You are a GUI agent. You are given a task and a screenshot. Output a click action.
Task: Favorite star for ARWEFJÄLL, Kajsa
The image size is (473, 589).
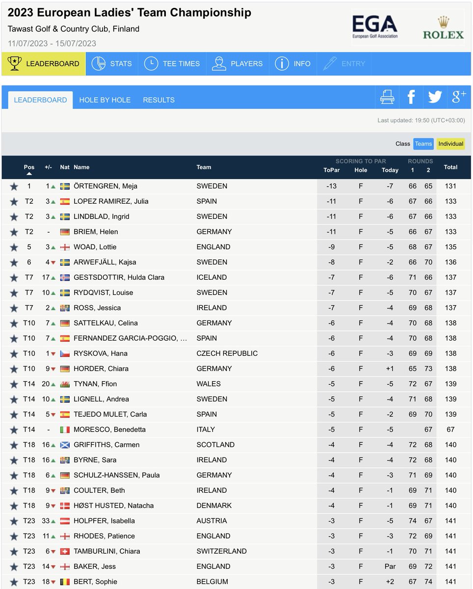tap(14, 262)
